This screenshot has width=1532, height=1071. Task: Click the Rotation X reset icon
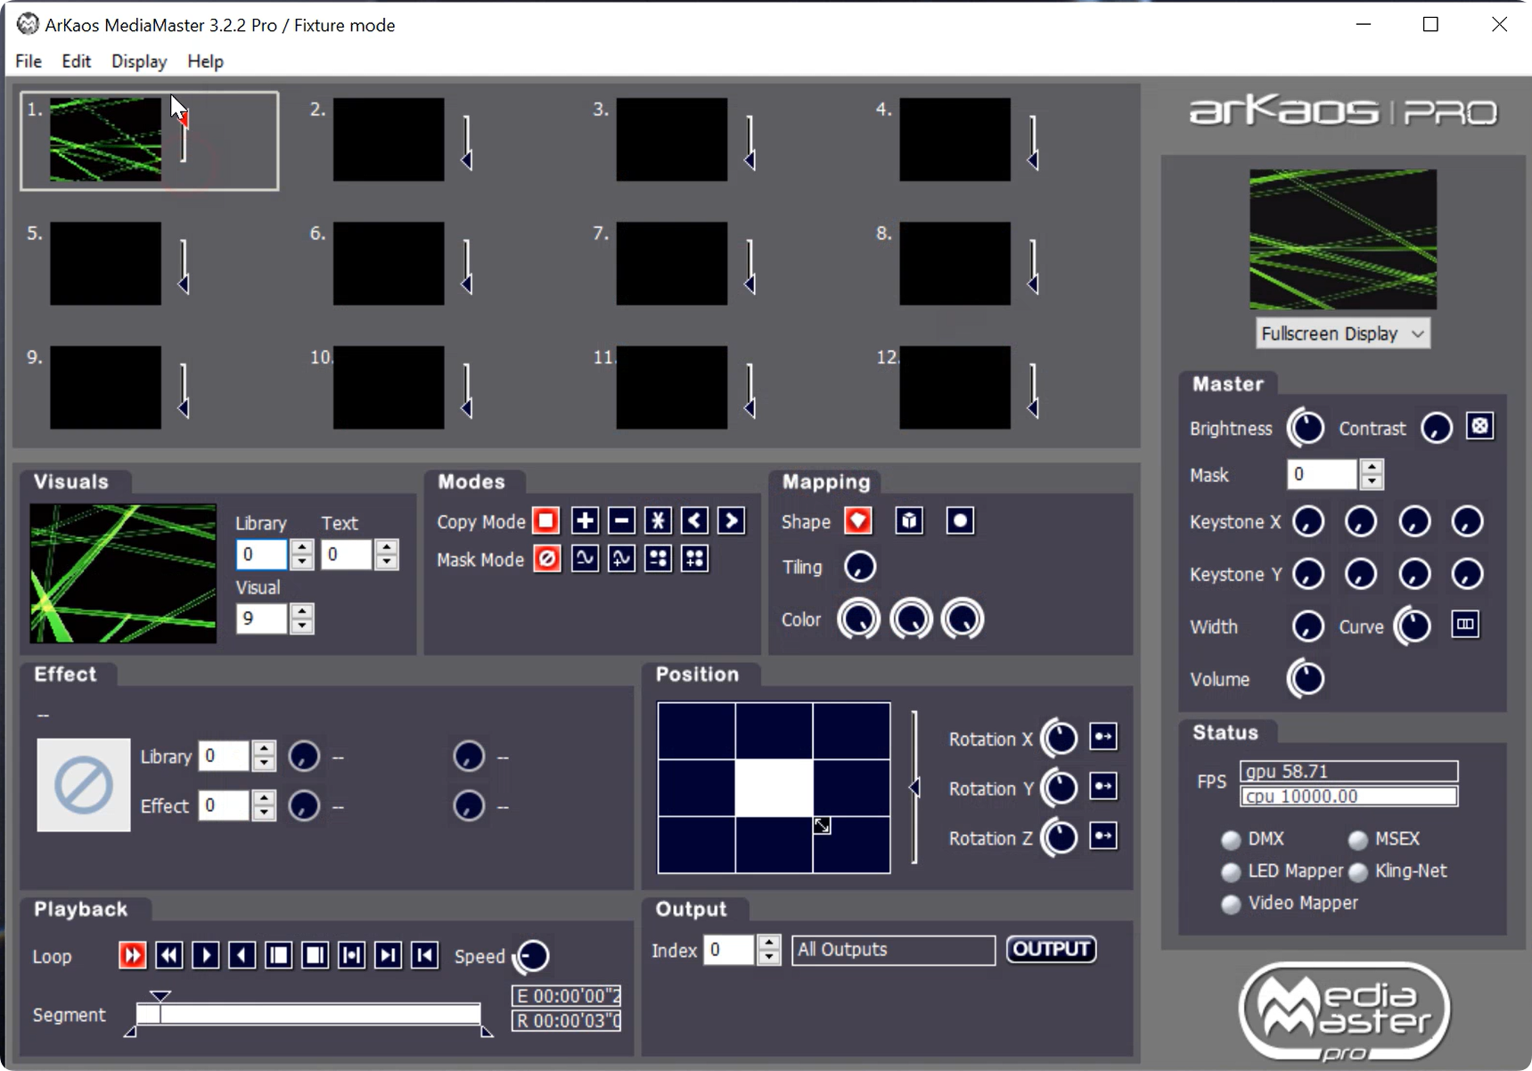1103,737
